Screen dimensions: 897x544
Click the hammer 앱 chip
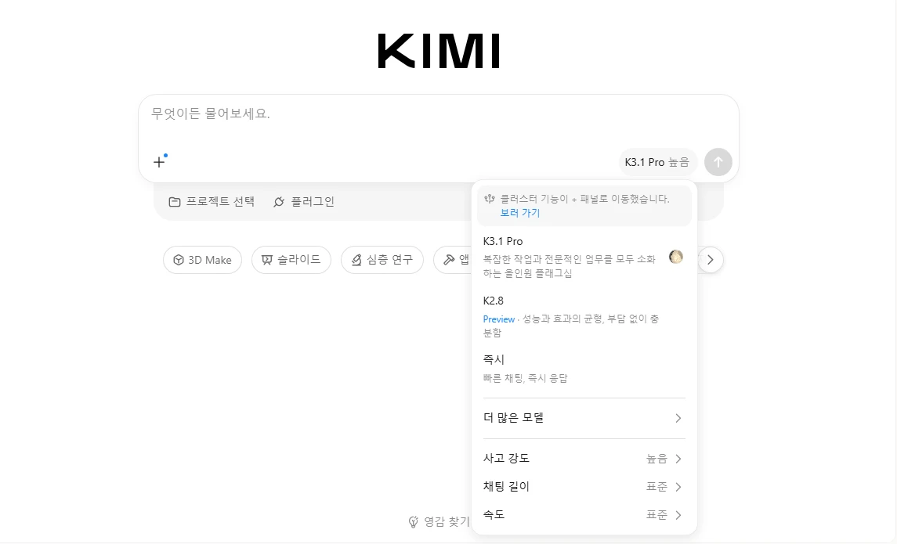[x=453, y=260]
